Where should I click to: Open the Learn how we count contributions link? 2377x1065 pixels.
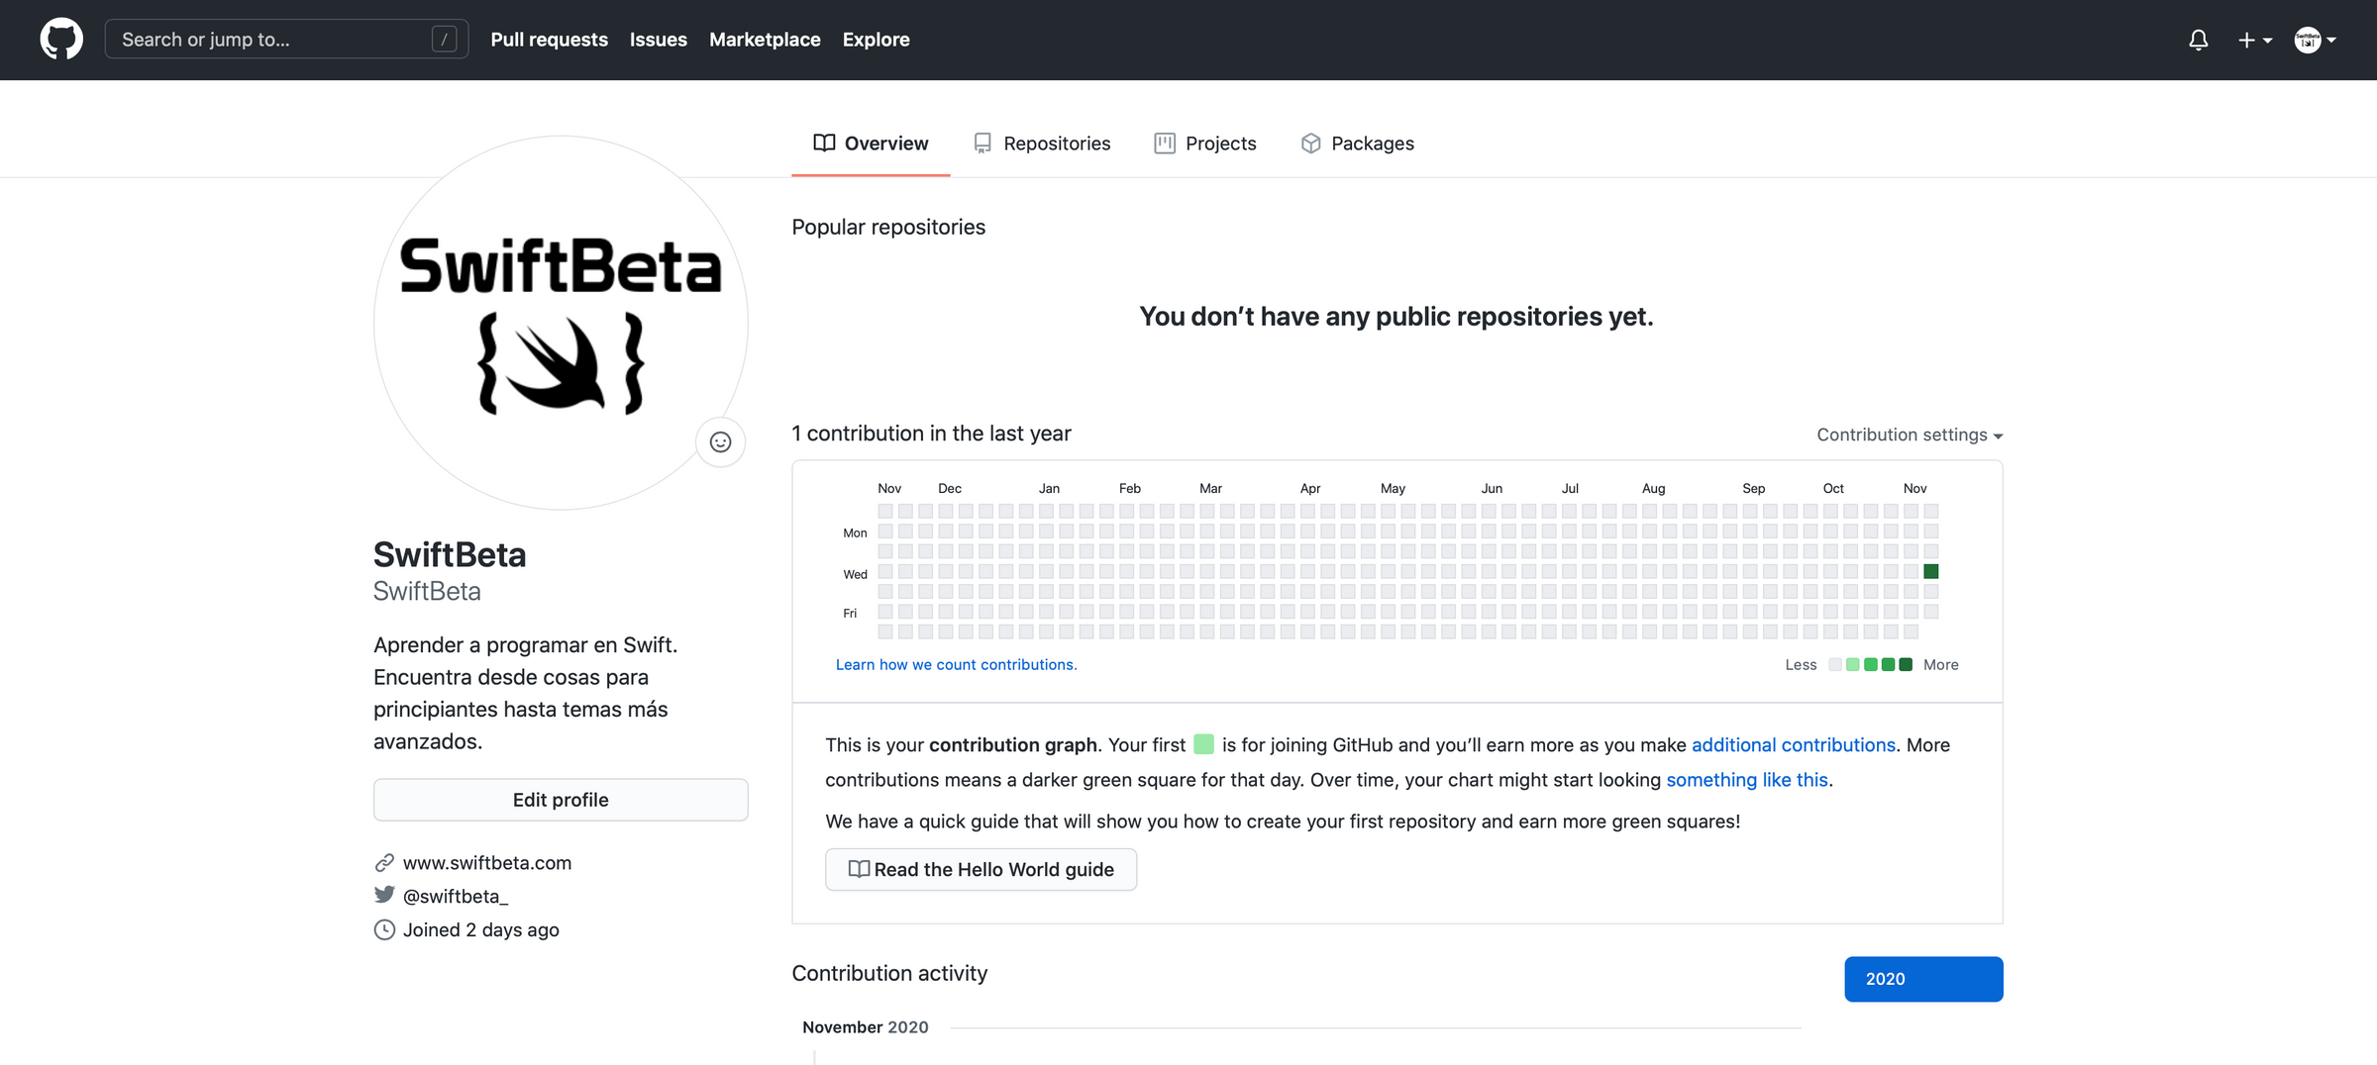pos(955,664)
